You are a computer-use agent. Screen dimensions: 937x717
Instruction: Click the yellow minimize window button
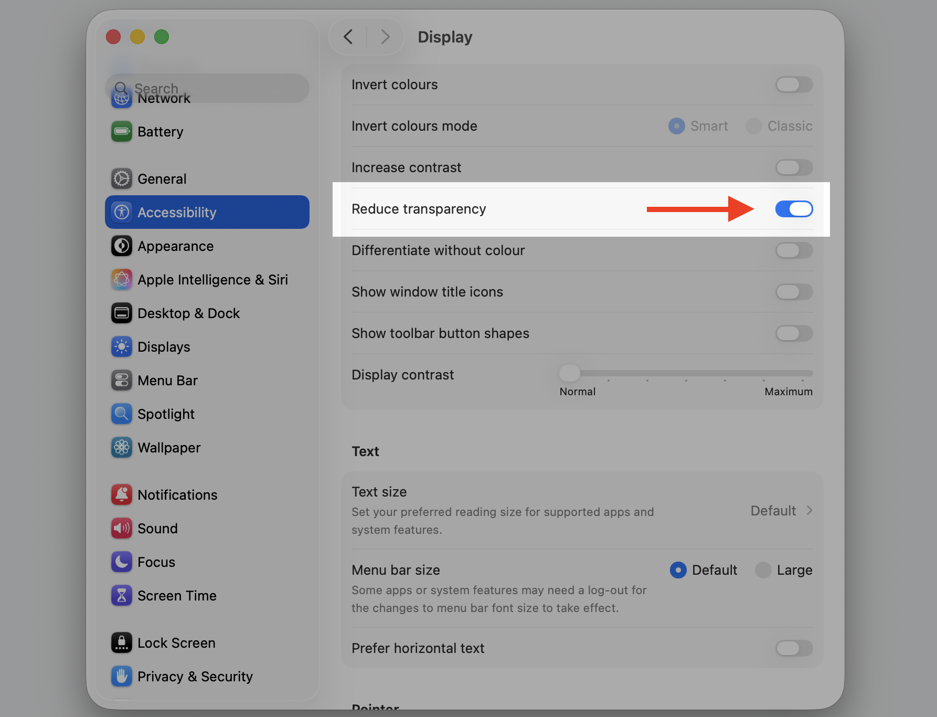click(x=137, y=37)
